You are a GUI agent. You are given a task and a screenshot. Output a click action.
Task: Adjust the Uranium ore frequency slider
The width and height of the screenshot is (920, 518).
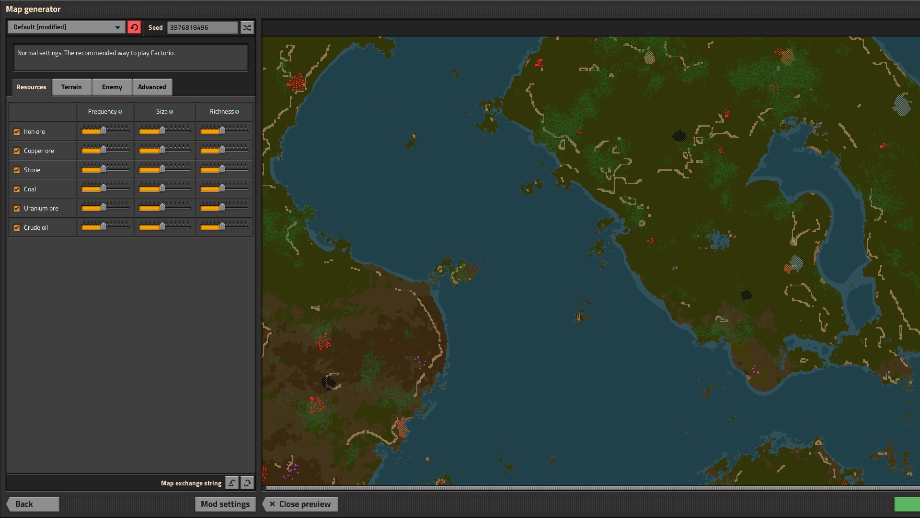pos(105,207)
